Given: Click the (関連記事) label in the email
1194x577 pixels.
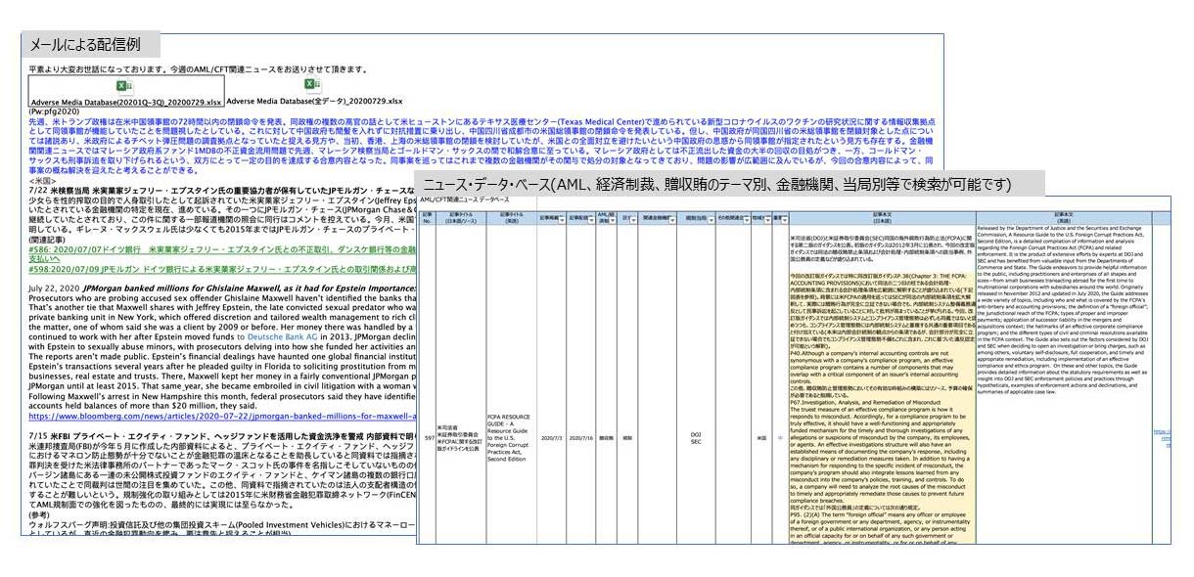Looking at the screenshot, I should (49, 239).
